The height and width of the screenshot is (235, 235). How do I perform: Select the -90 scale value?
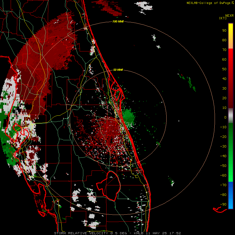point(223,204)
